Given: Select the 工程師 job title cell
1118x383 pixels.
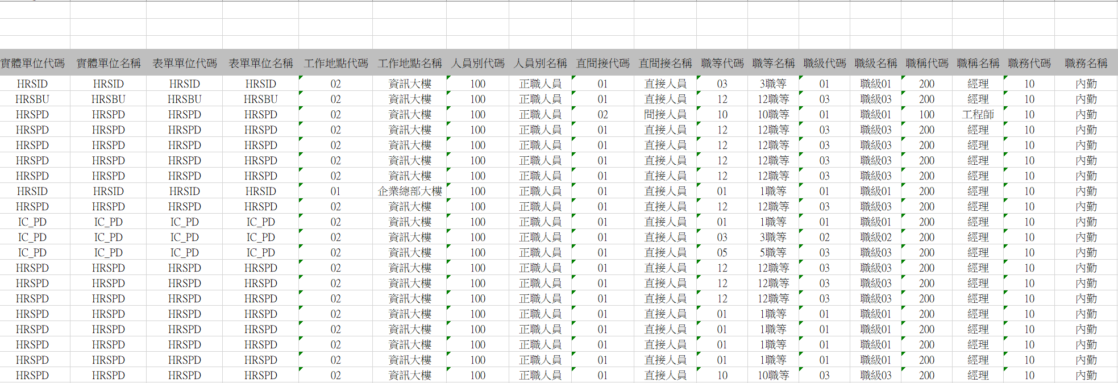Looking at the screenshot, I should coord(978,115).
